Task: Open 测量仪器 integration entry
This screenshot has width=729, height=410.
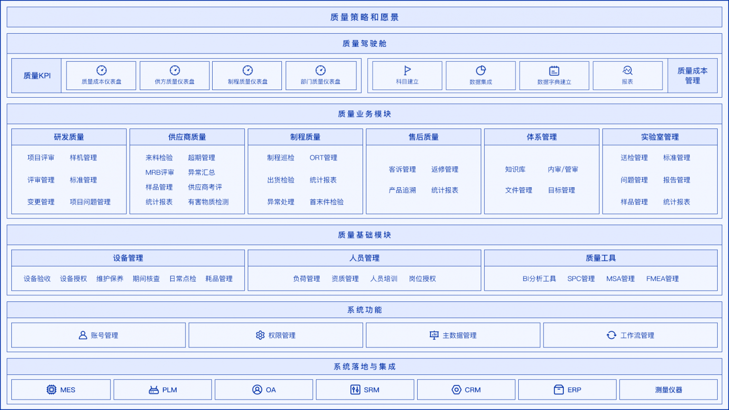Action: [x=669, y=389]
